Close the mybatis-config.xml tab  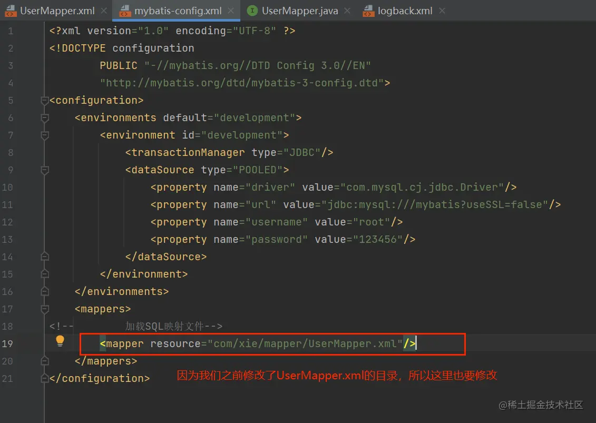click(231, 11)
